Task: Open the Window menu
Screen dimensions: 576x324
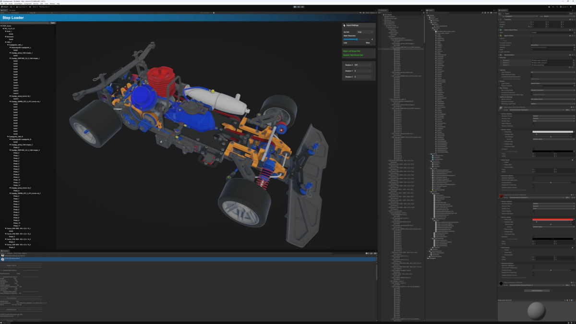Action: [x=52, y=4]
